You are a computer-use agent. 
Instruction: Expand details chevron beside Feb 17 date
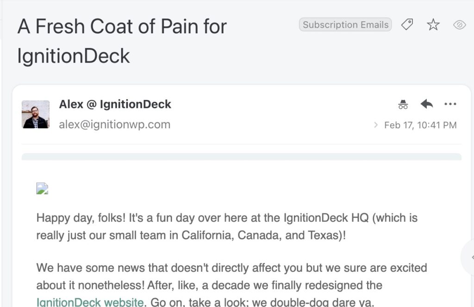[376, 125]
